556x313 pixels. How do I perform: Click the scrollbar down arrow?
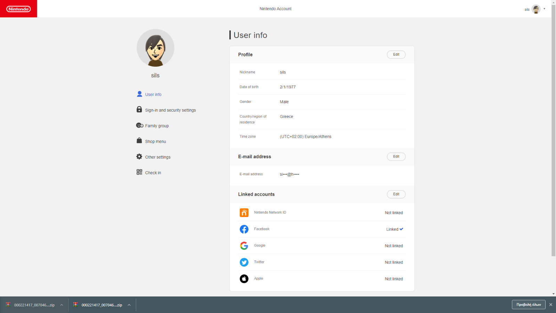554,294
